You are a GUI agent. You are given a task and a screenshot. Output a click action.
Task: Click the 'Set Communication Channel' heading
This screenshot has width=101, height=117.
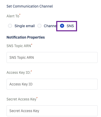tap(30, 6)
